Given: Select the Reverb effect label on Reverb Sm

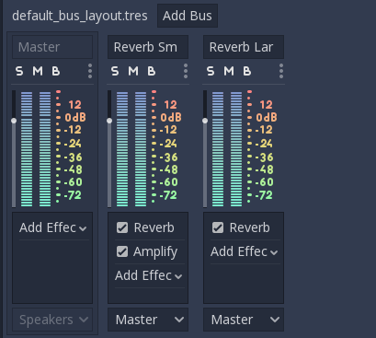Looking at the screenshot, I should pos(154,227).
